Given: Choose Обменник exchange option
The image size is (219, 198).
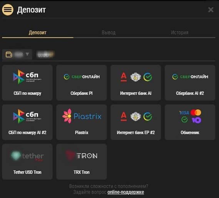Looking at the screenshot, I should pyautogui.click(x=190, y=122).
